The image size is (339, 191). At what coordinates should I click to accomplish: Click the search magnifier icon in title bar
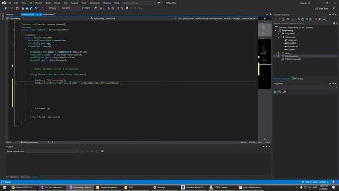click(x=159, y=3)
